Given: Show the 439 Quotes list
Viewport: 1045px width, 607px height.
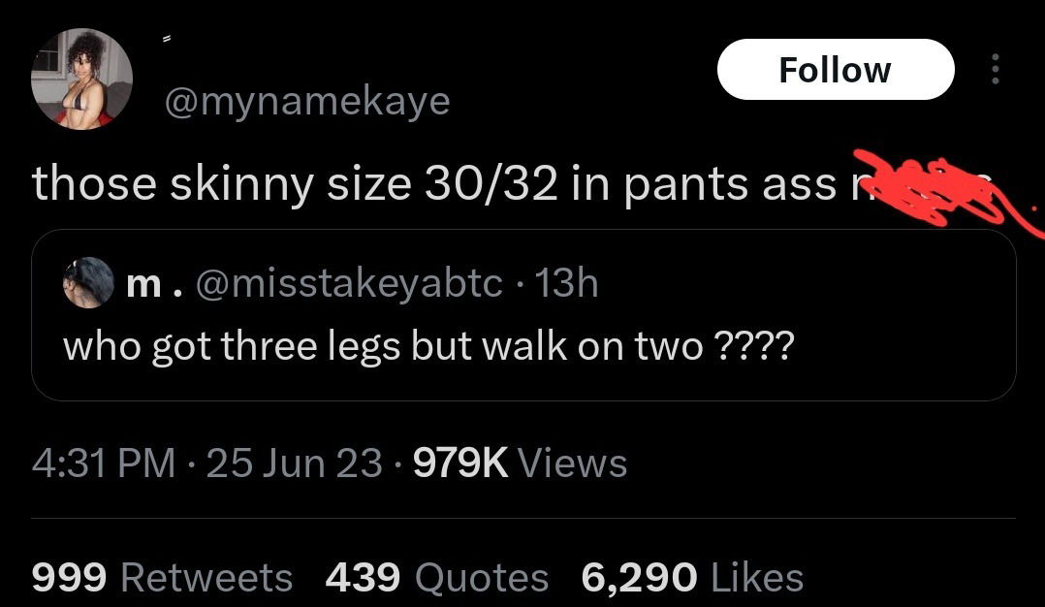Looking at the screenshot, I should [437, 577].
